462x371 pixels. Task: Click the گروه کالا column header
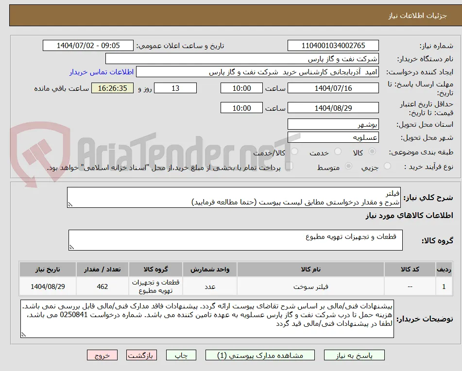(155, 269)
